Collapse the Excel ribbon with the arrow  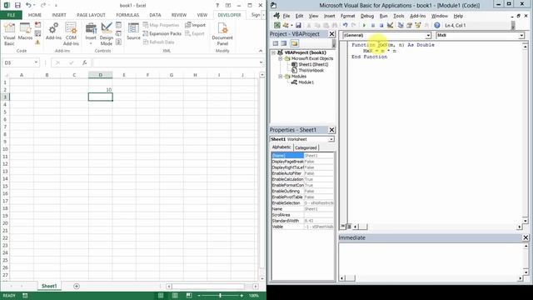coord(261,51)
